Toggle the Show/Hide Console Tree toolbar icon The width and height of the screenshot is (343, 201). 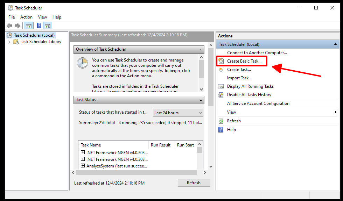coord(28,26)
